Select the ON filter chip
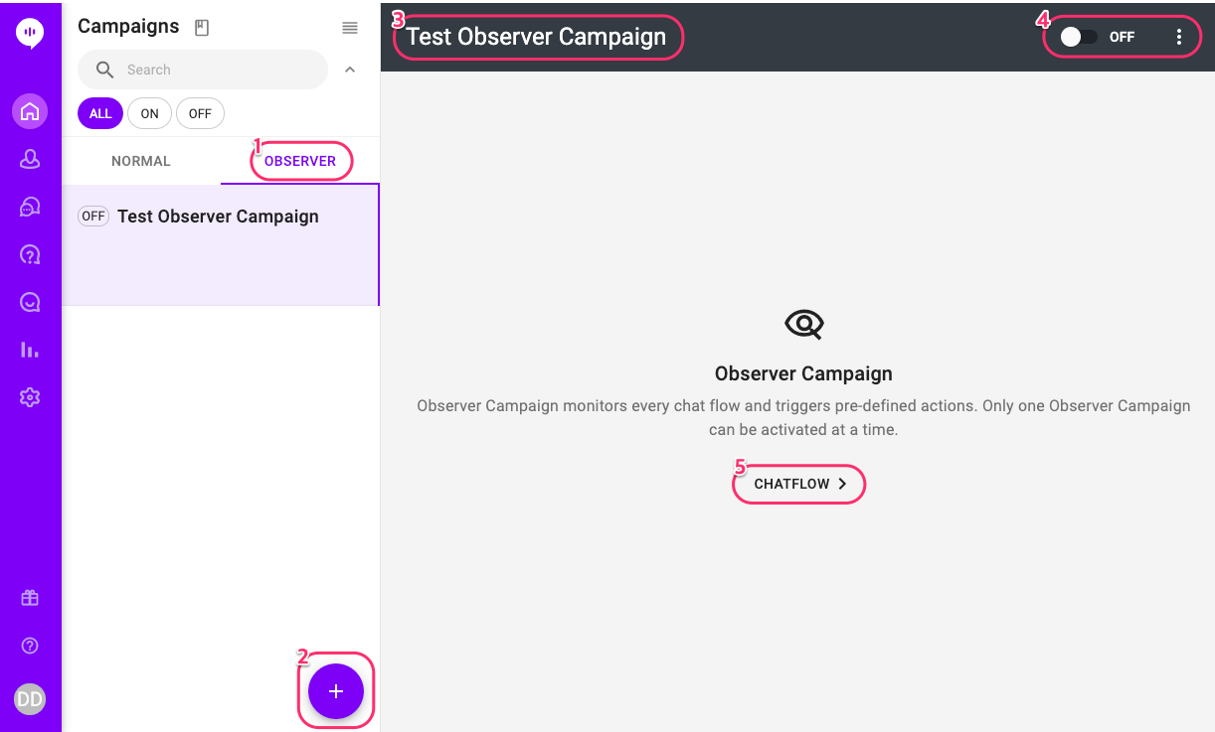This screenshot has width=1215, height=732. click(x=149, y=113)
